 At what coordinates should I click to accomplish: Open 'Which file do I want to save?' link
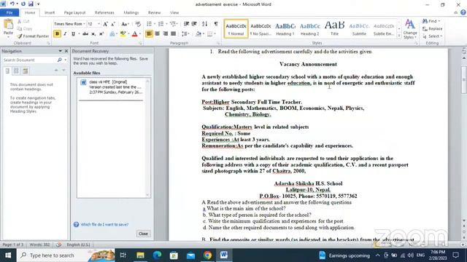[x=104, y=224]
